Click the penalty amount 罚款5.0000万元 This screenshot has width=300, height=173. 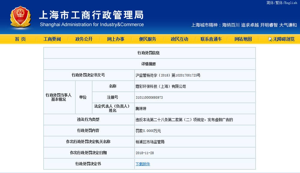pos(148,131)
